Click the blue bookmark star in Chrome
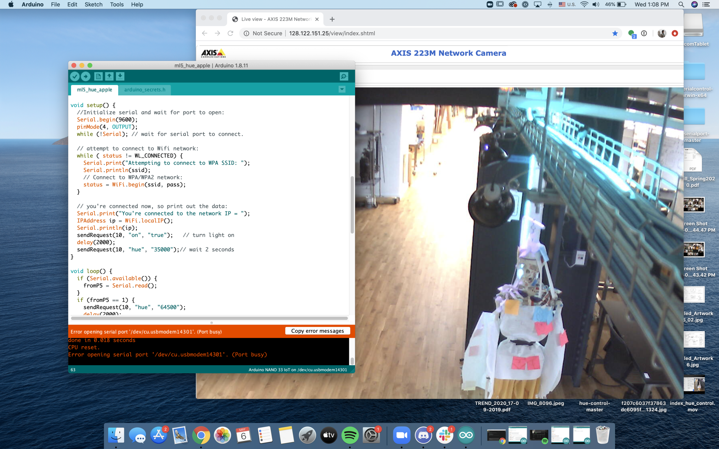Screen dimensions: 719x449 (x=615, y=33)
